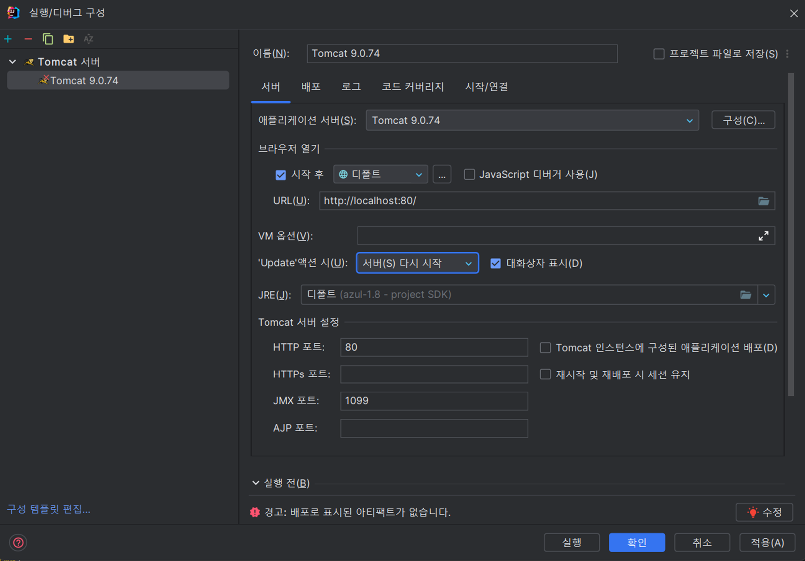Click the AJP 포트 field

coord(434,428)
